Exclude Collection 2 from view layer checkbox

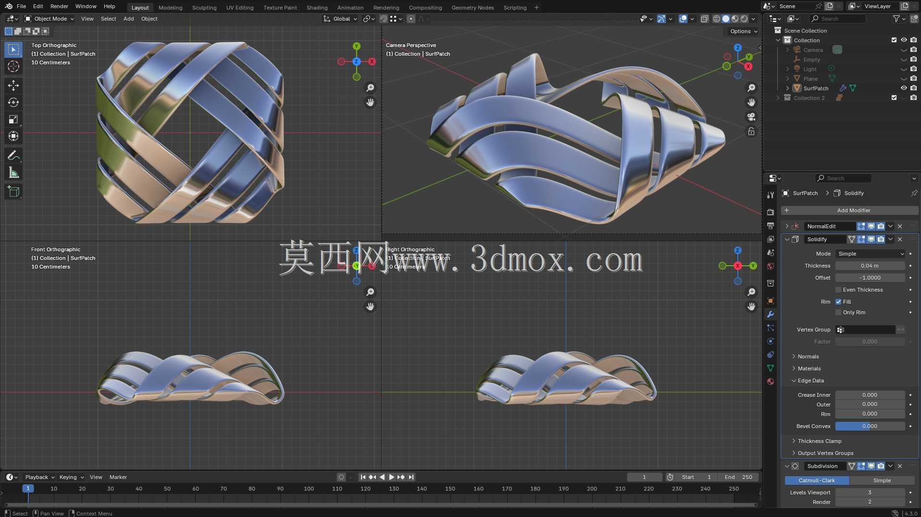click(894, 98)
